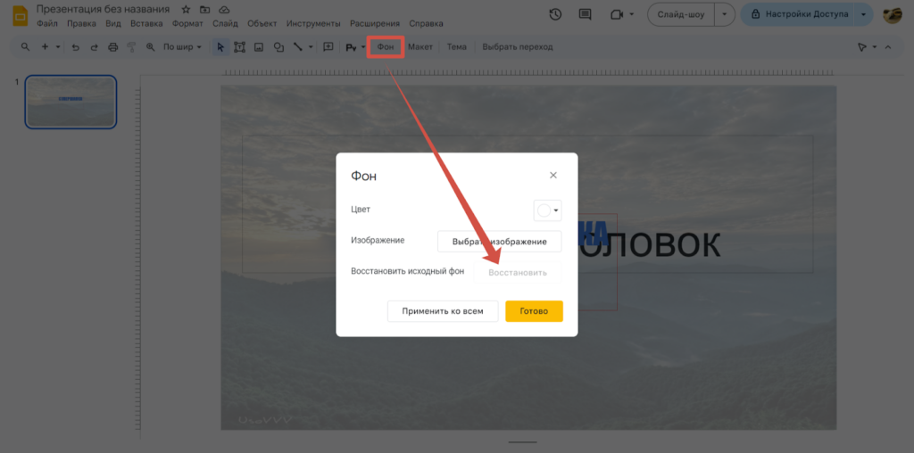Insert an image via toolbar icon
Viewport: 914px width, 453px height.
coord(260,47)
